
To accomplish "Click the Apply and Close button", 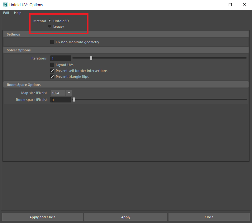I will click(x=43, y=217).
